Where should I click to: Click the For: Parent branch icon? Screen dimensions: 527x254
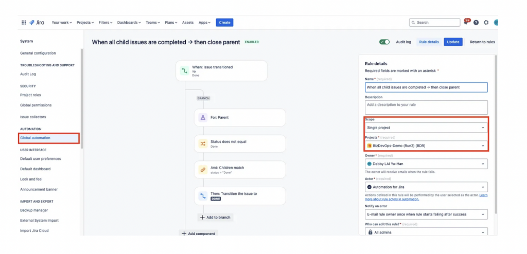tap(203, 118)
